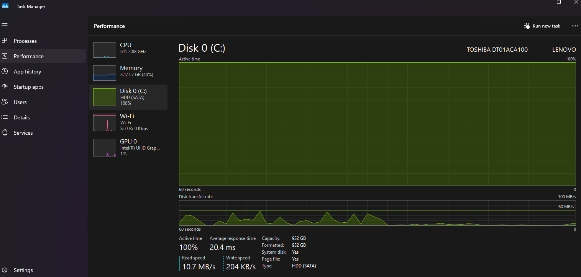Click the Processes grid icon in sidebar
The height and width of the screenshot is (277, 581).
coord(5,41)
